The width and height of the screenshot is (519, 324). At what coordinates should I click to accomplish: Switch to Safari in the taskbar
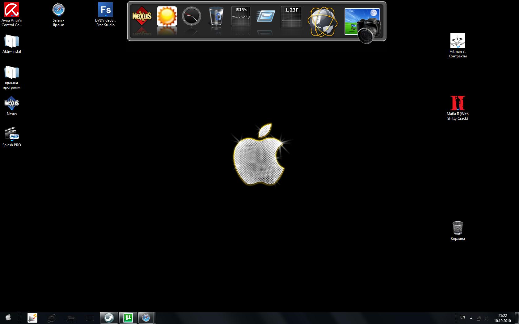pyautogui.click(x=146, y=318)
